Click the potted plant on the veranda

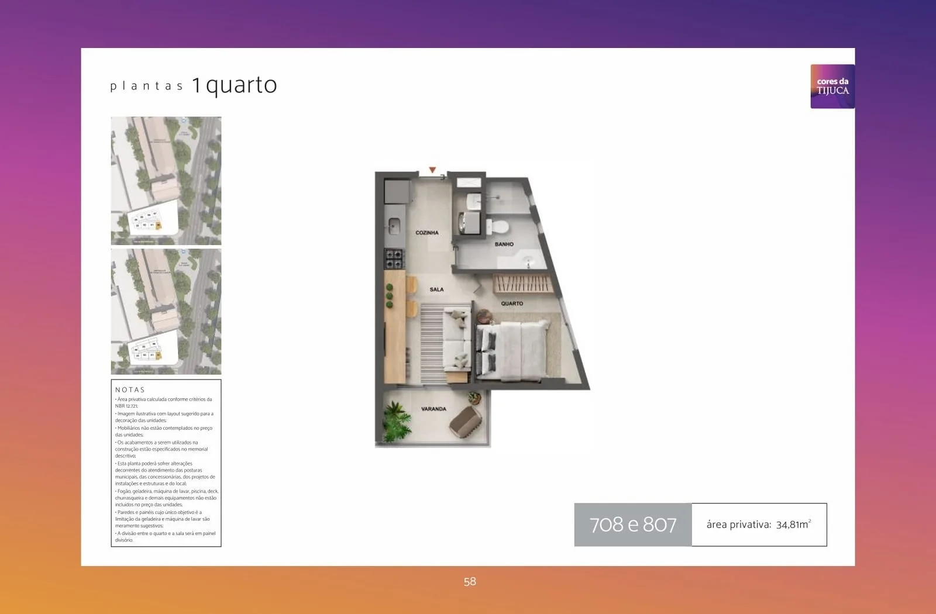point(397,419)
